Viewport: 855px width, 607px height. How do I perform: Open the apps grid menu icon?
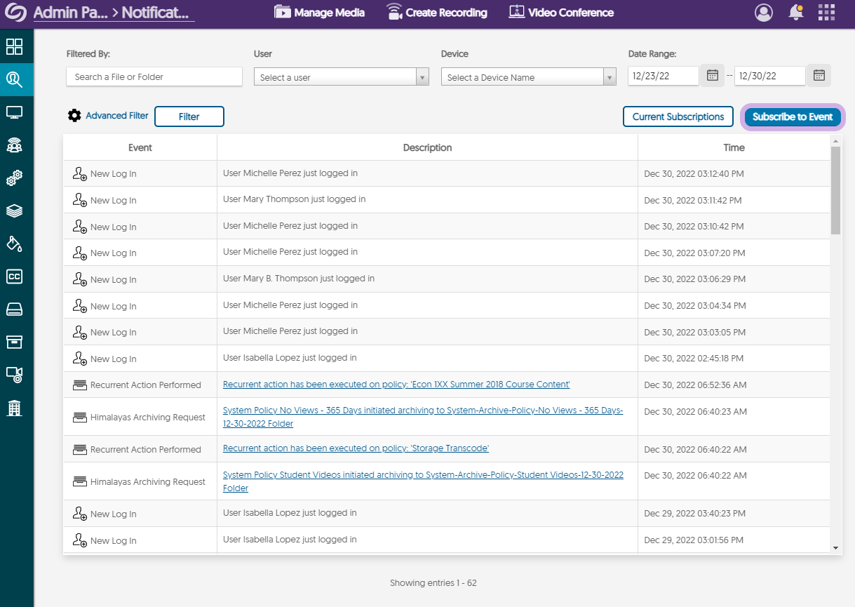[x=826, y=13]
